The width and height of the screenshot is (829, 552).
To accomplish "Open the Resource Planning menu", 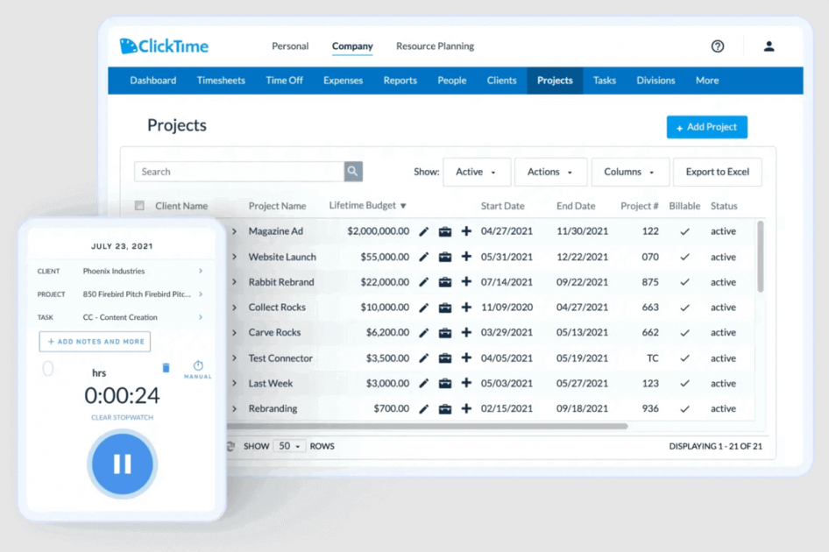I will pos(435,46).
